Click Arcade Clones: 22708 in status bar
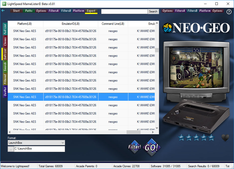This screenshot has height=169, width=234. 126,166
